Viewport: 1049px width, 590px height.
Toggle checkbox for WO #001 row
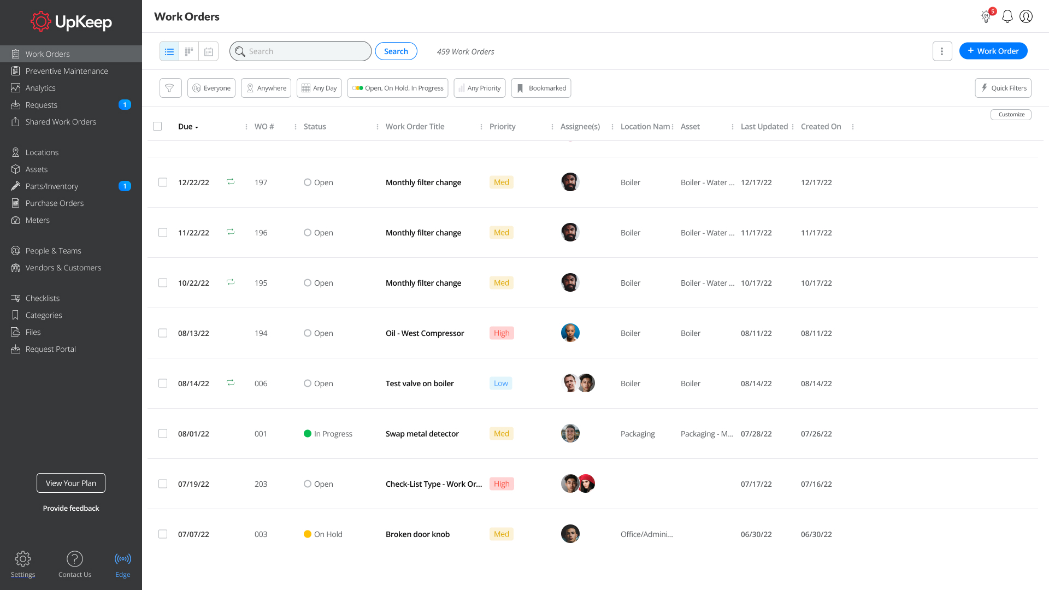[x=163, y=434]
